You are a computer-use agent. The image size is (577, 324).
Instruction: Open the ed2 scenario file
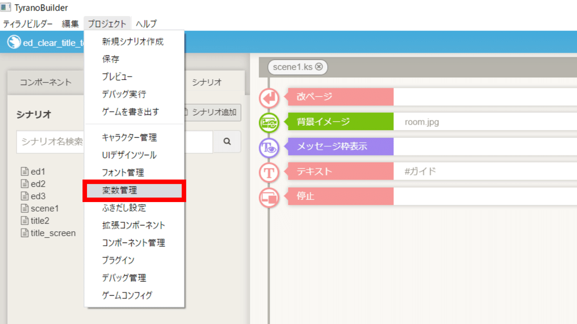click(33, 184)
